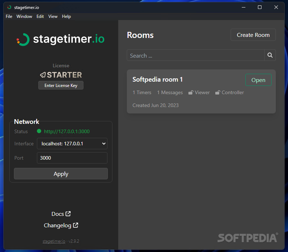Click the Controller label

coord(233,92)
